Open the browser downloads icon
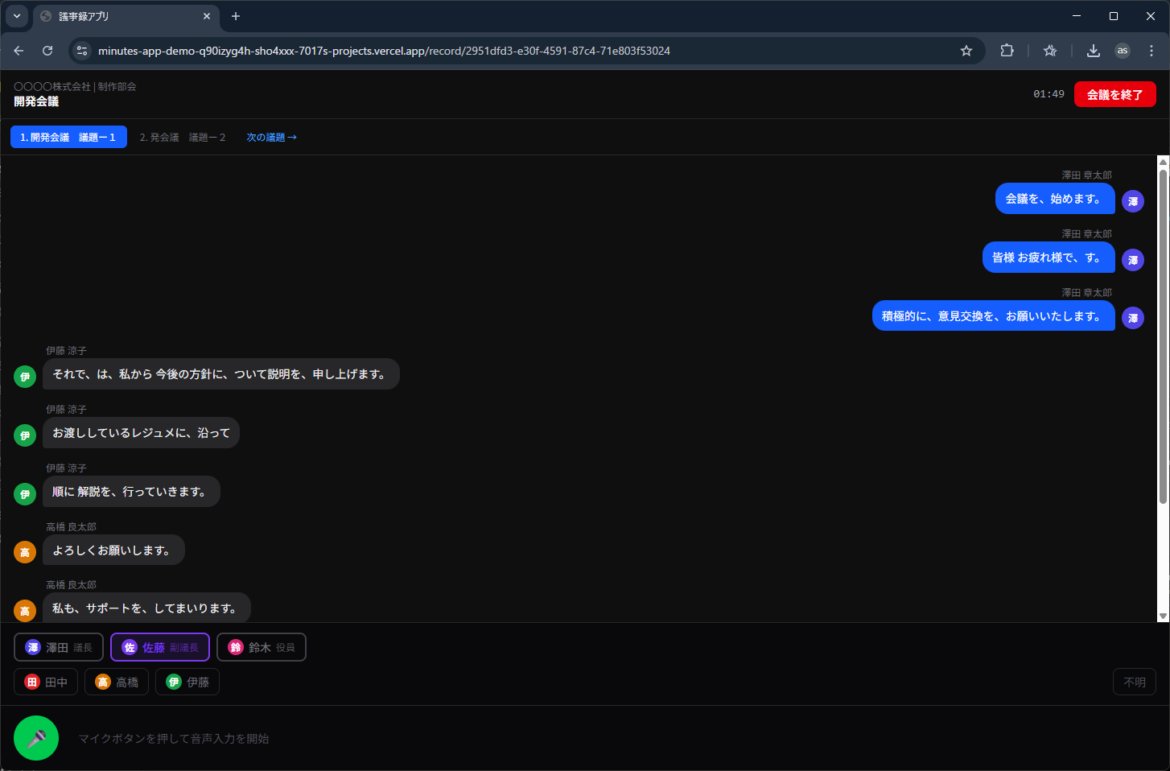The image size is (1170, 771). click(1093, 51)
